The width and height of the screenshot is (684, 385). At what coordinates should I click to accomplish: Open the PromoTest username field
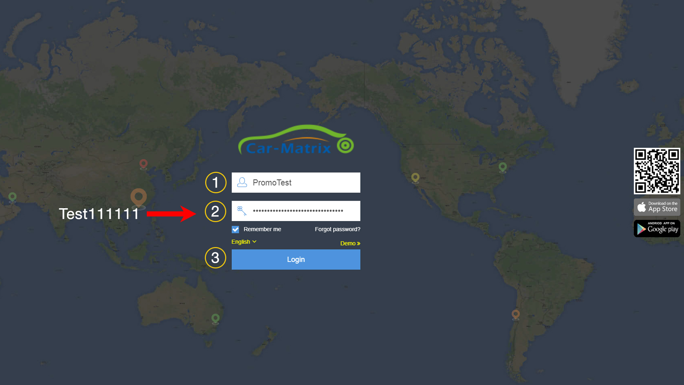point(296,183)
